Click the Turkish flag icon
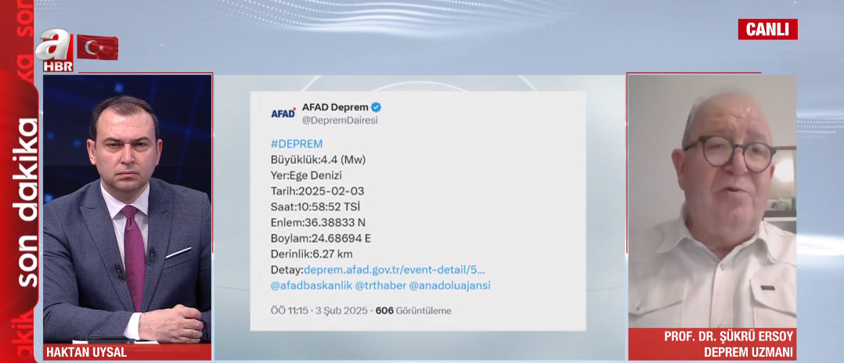The width and height of the screenshot is (844, 363). coord(97,47)
